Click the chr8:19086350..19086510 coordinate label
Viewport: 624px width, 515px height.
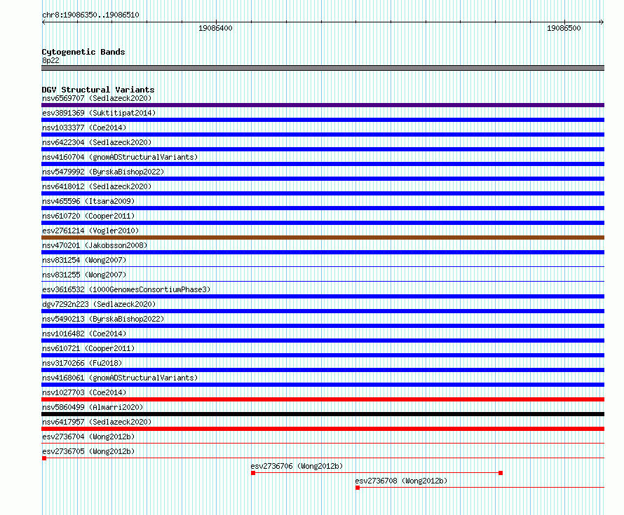point(90,15)
